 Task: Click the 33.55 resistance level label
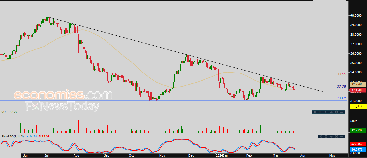point(341,74)
